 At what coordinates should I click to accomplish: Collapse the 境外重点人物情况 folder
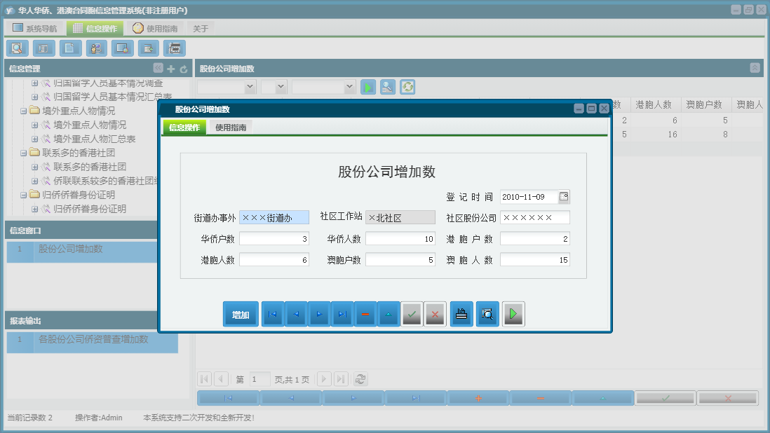(24, 110)
